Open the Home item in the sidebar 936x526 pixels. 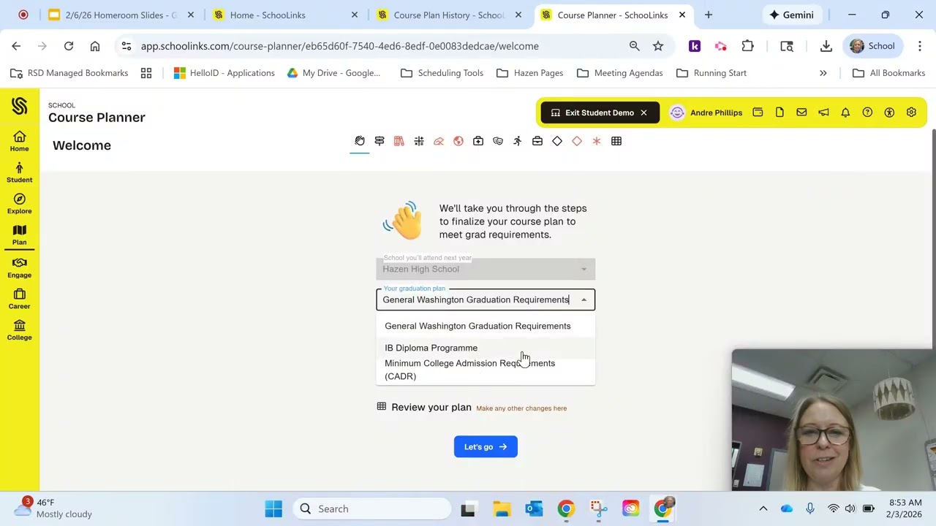pyautogui.click(x=20, y=141)
